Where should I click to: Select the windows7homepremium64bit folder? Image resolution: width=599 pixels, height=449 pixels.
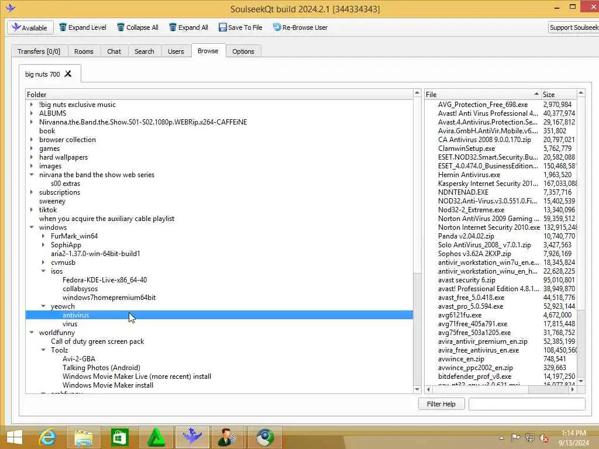click(x=109, y=298)
